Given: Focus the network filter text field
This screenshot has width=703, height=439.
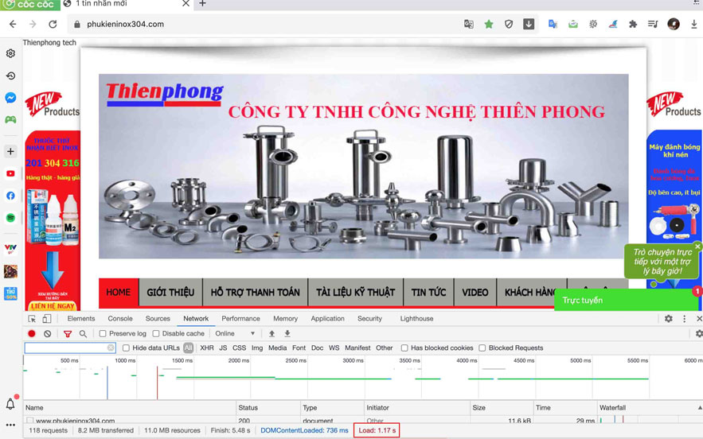Looking at the screenshot, I should [x=70, y=348].
